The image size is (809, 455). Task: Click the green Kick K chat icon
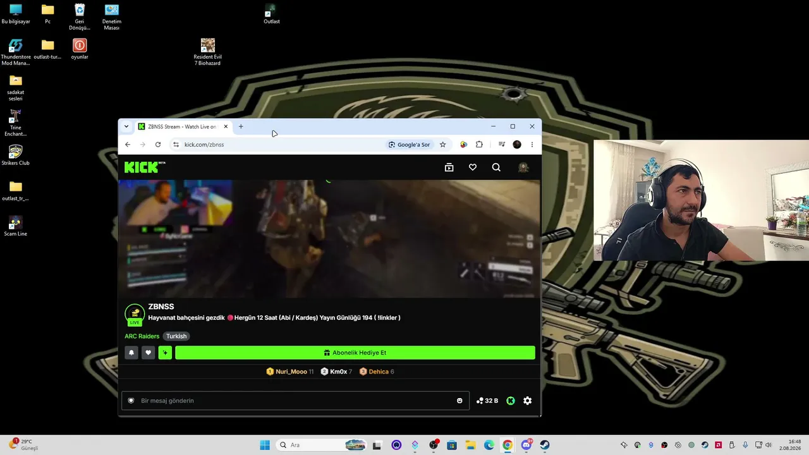coord(511,401)
